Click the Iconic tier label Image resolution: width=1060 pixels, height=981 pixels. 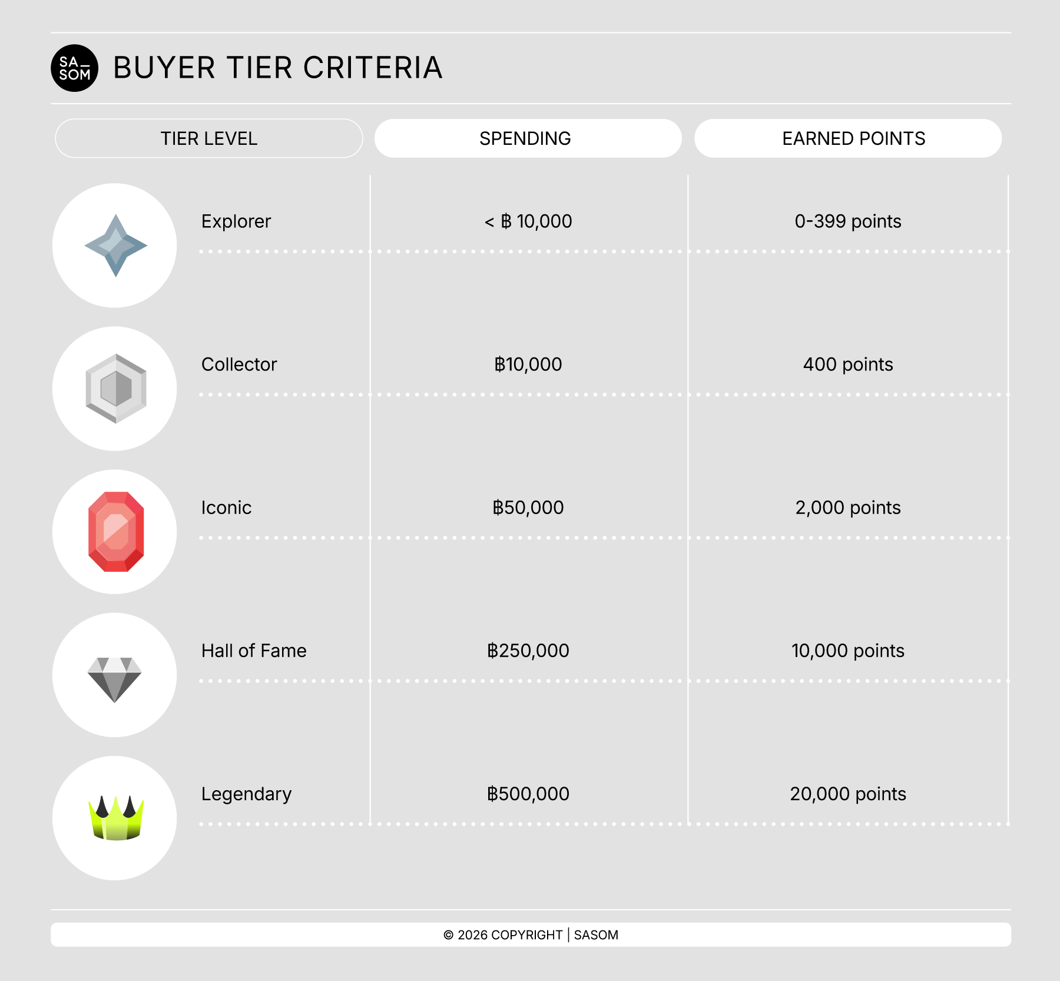click(x=226, y=508)
